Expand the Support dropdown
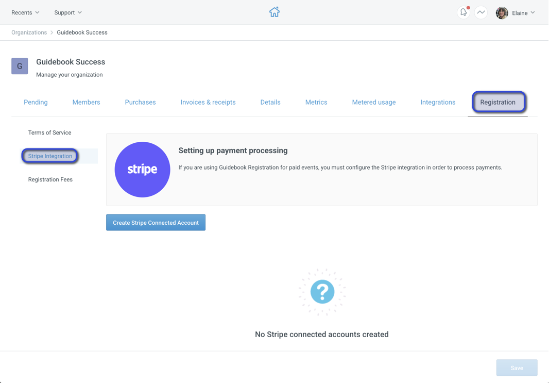This screenshot has height=383, width=549. [x=68, y=12]
